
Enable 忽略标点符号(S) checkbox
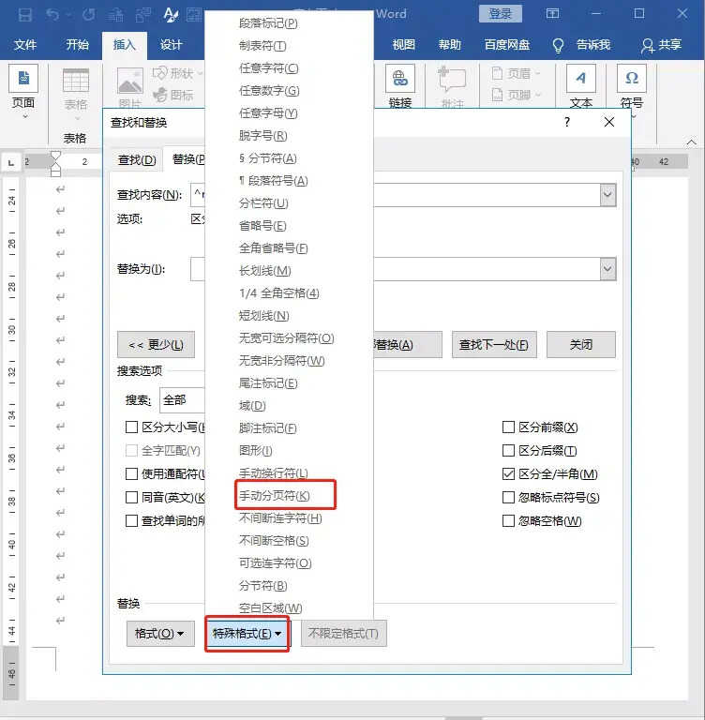click(x=508, y=497)
